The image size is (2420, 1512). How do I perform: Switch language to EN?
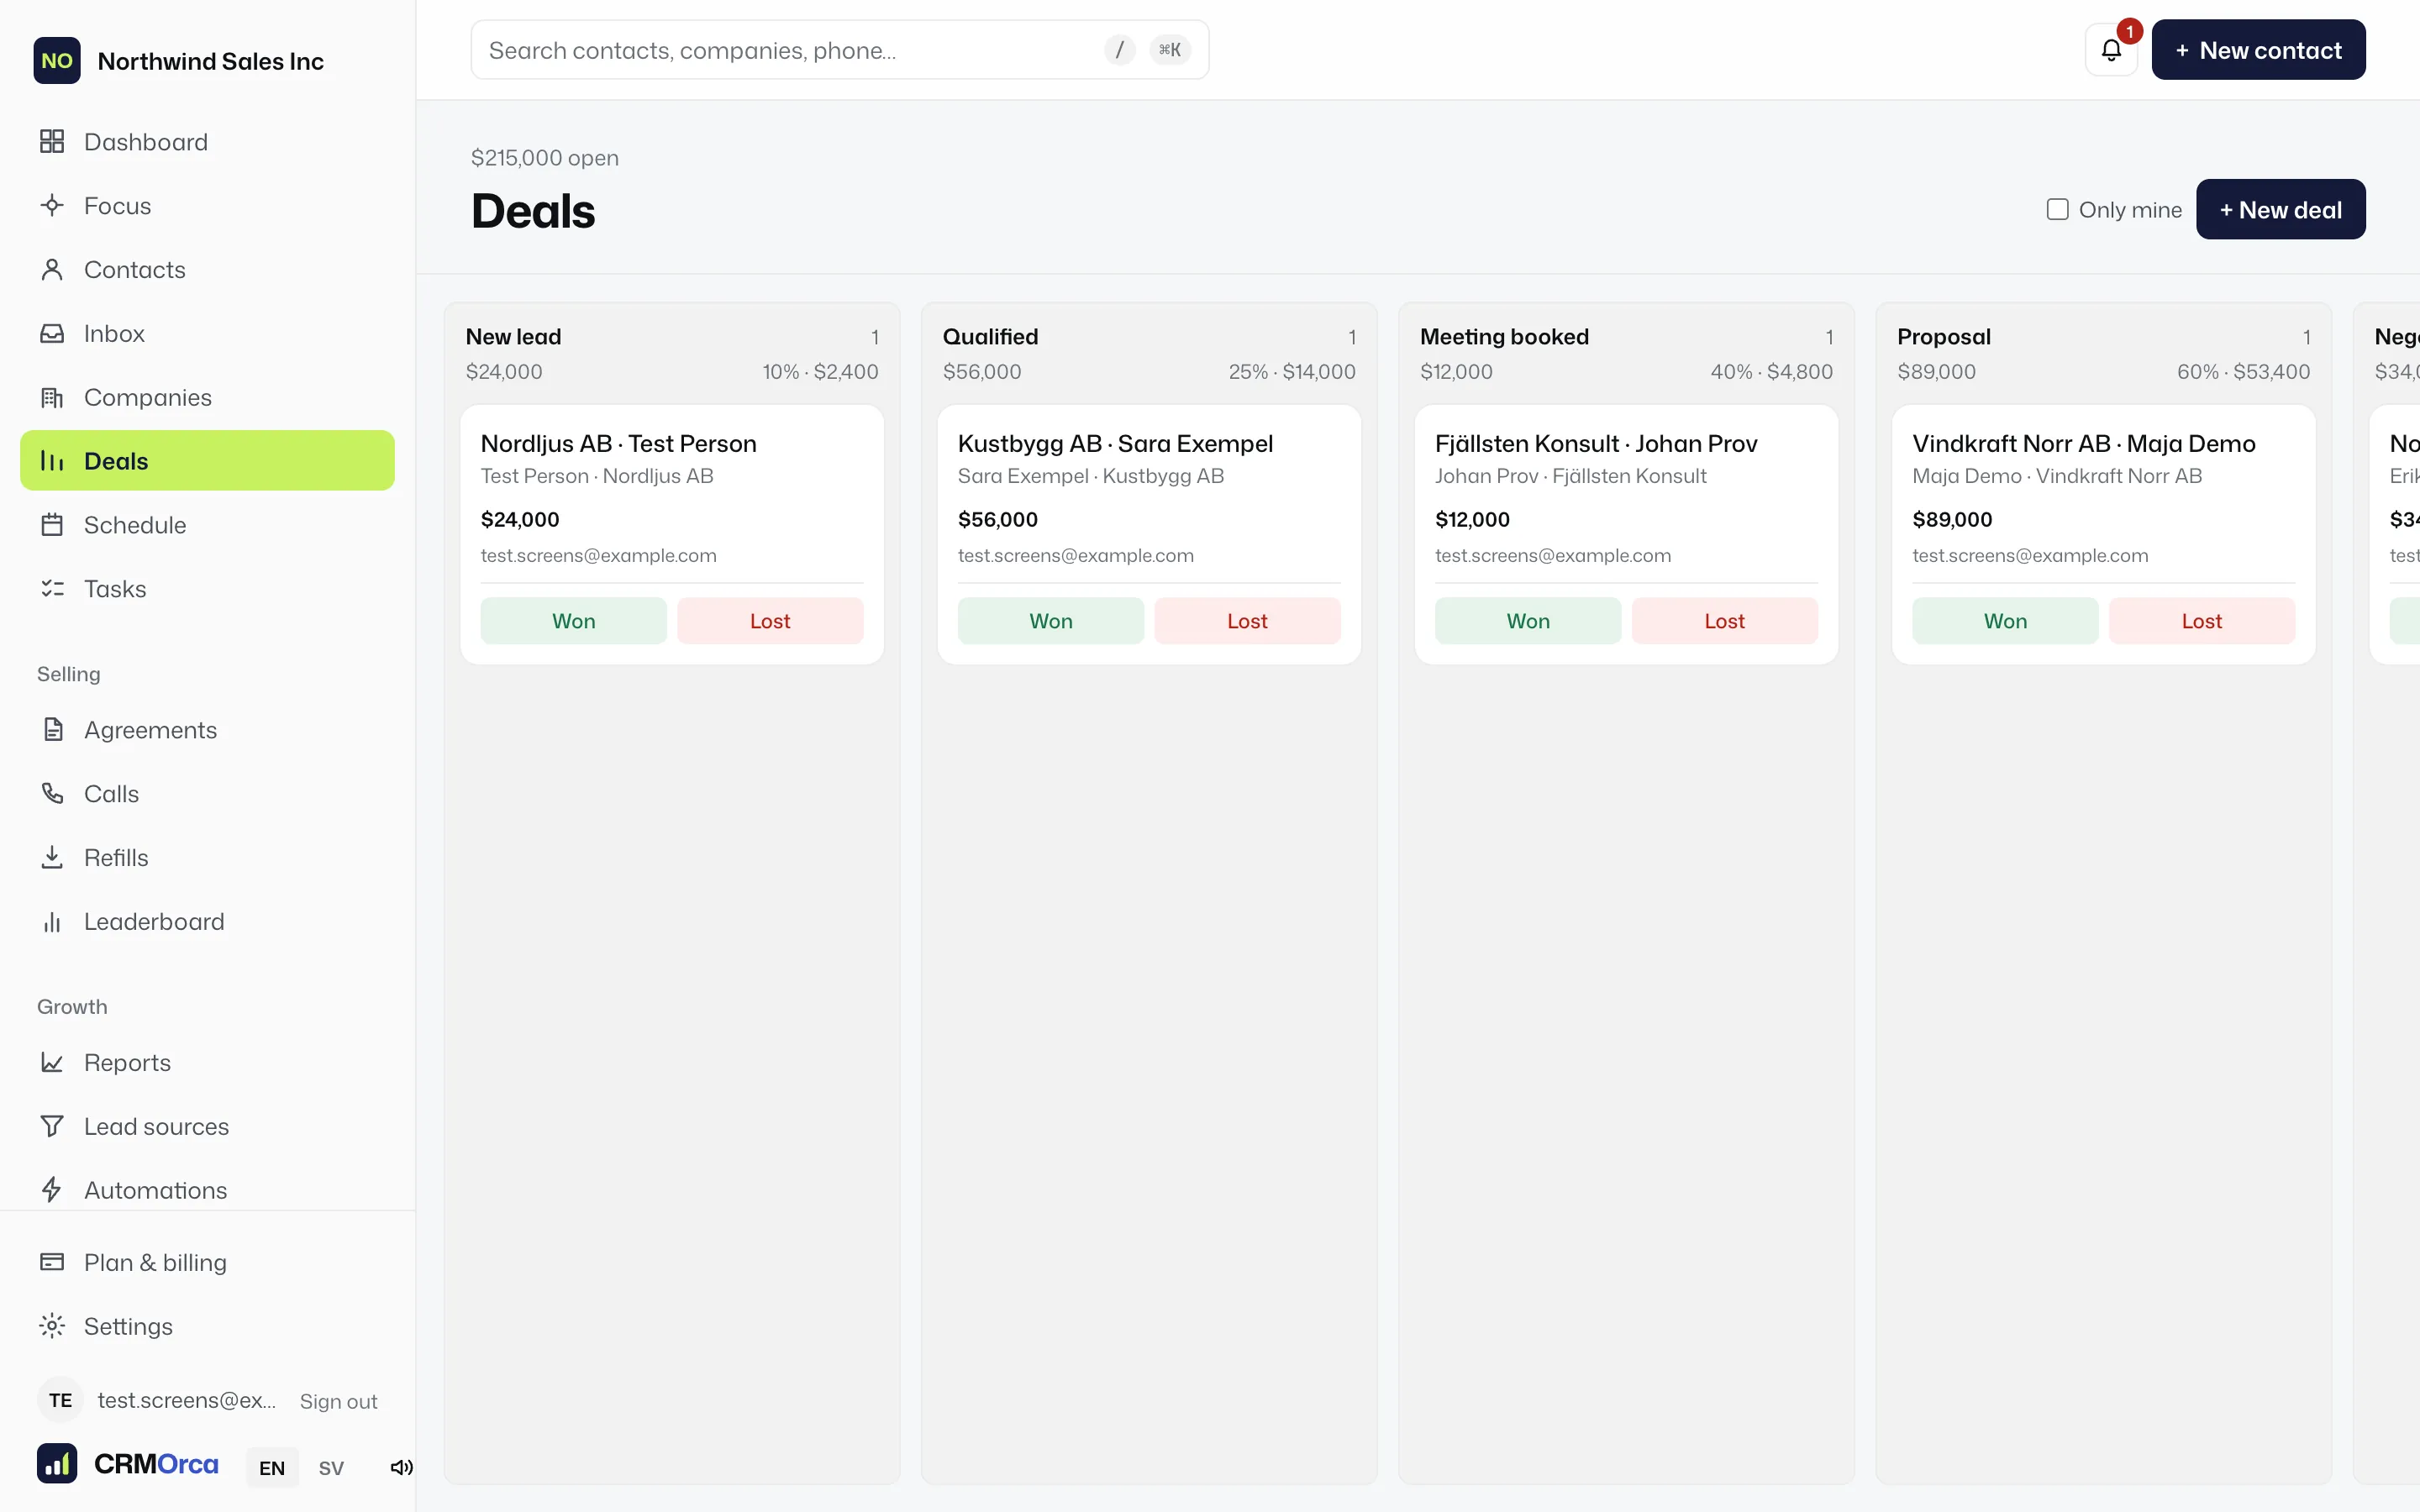tap(272, 1467)
